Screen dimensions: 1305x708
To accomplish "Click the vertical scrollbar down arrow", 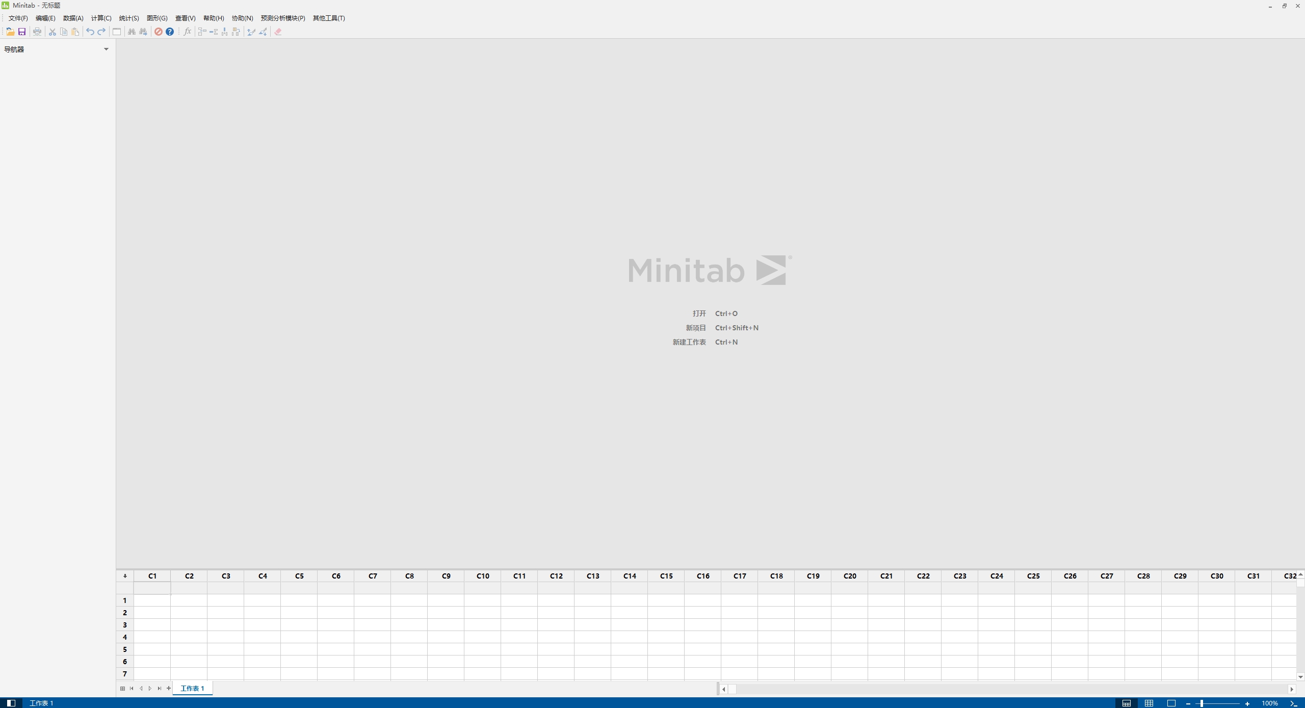I will pyautogui.click(x=1300, y=677).
